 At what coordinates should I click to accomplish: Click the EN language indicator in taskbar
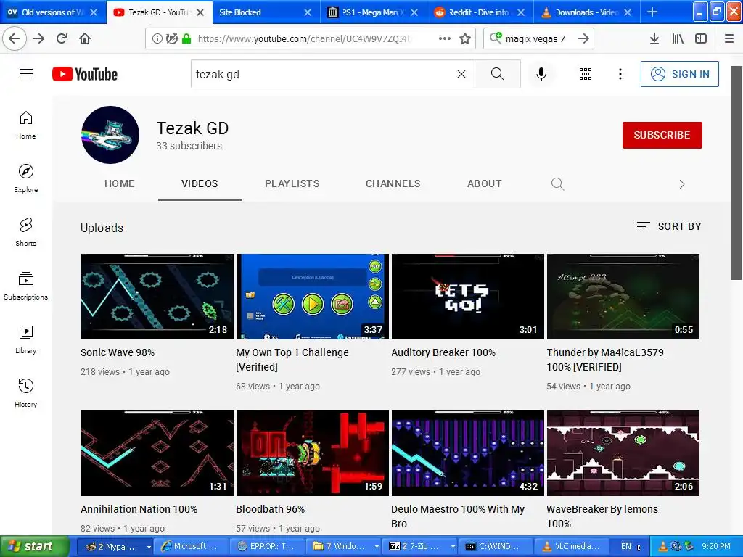[626, 547]
